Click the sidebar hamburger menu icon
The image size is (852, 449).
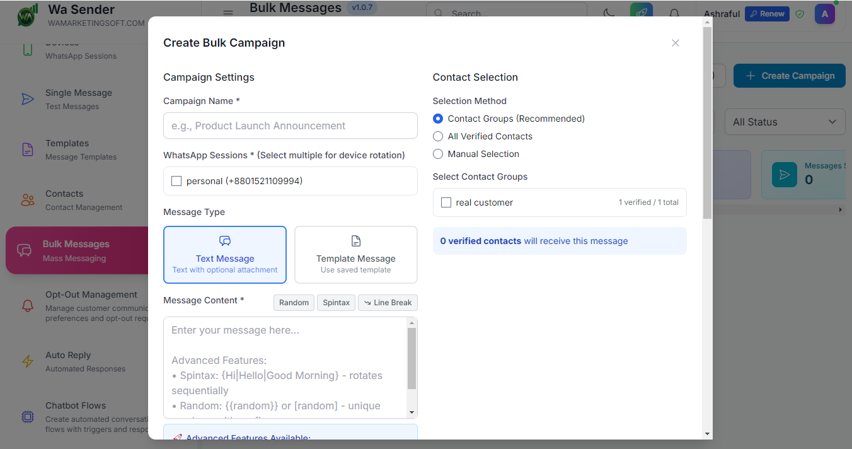(x=227, y=13)
